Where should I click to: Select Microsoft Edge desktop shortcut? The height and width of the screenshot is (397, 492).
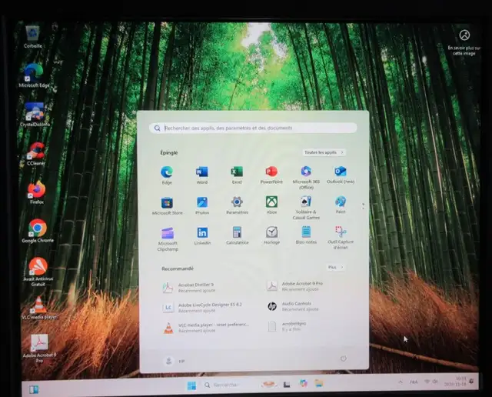[x=34, y=75]
